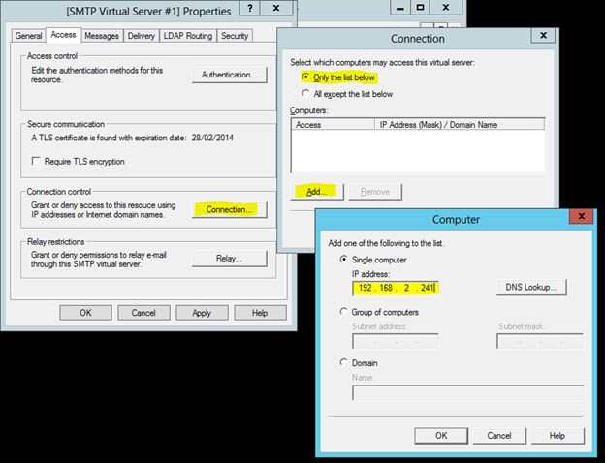Click the Access column header
This screenshot has height=463, width=605.
(x=333, y=125)
